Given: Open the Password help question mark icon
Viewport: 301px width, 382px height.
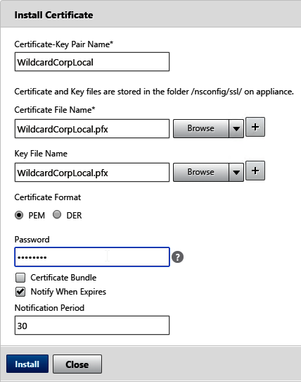Looking at the screenshot, I should pos(177,257).
